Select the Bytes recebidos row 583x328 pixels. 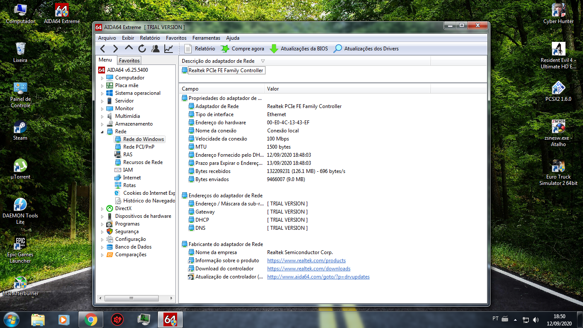(333, 171)
